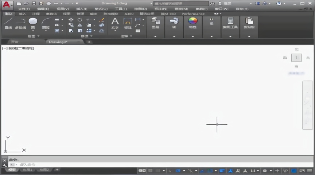Open the annotation scale 1:1 dropdown

[254, 171]
